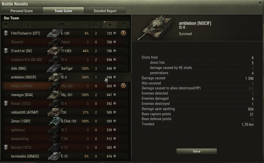Click platoon 2 badge next to Kirazzo

[6, 103]
